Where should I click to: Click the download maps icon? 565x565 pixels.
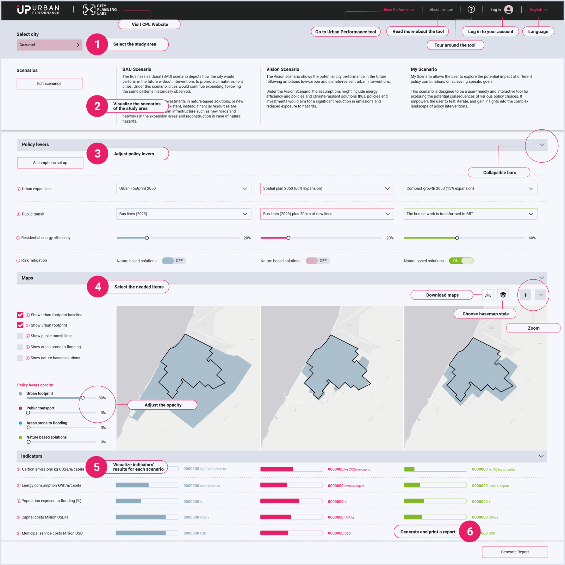[488, 295]
